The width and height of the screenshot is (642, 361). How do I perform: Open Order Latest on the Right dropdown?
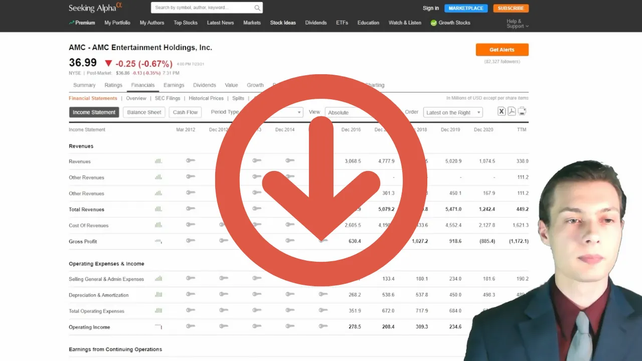(x=453, y=112)
